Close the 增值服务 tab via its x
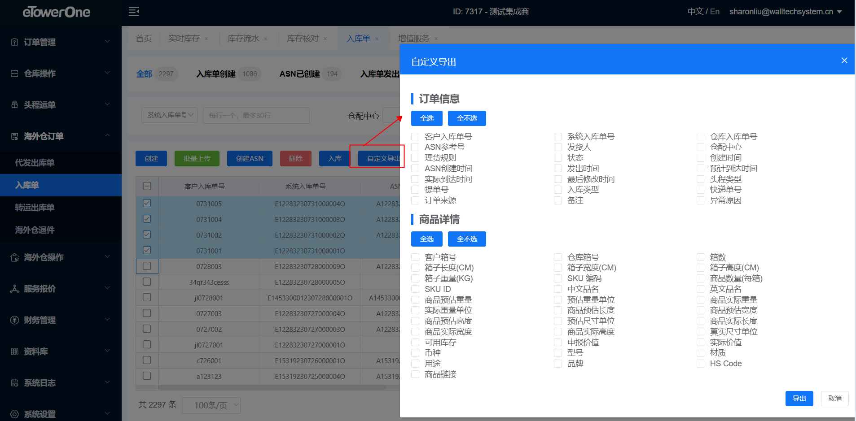856x421 pixels. (x=436, y=39)
